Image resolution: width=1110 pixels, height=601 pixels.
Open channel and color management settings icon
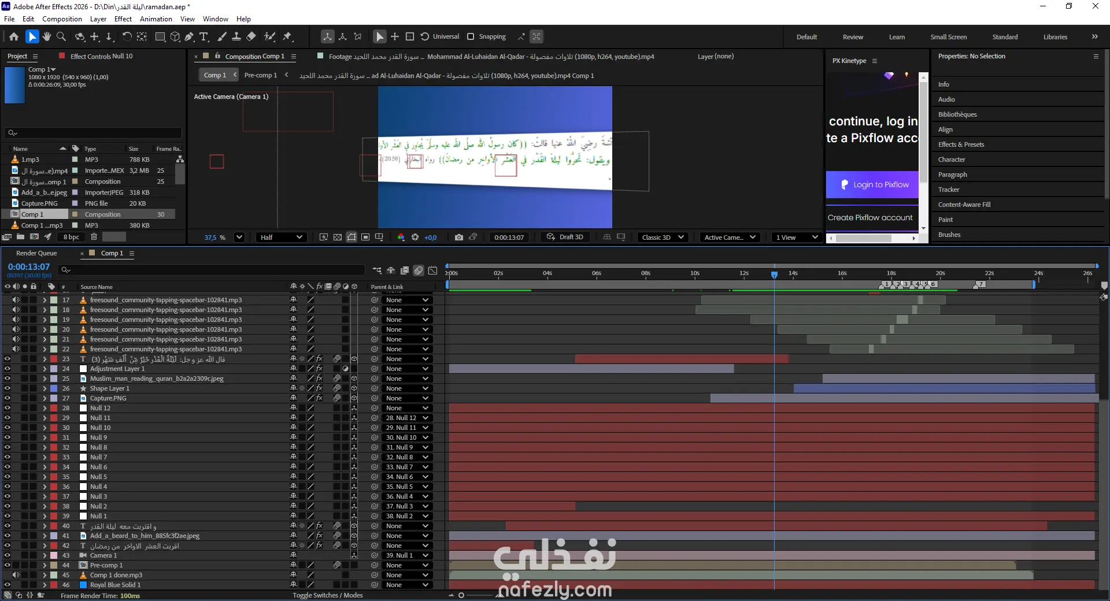(x=401, y=237)
